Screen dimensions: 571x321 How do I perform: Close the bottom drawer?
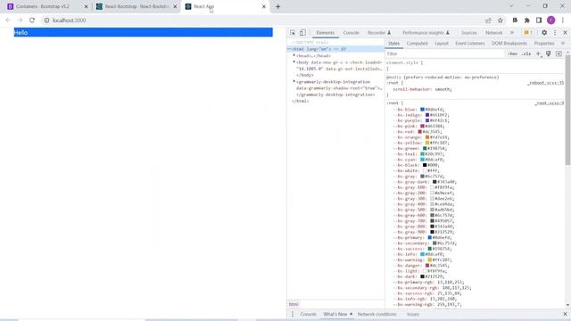pos(565,314)
